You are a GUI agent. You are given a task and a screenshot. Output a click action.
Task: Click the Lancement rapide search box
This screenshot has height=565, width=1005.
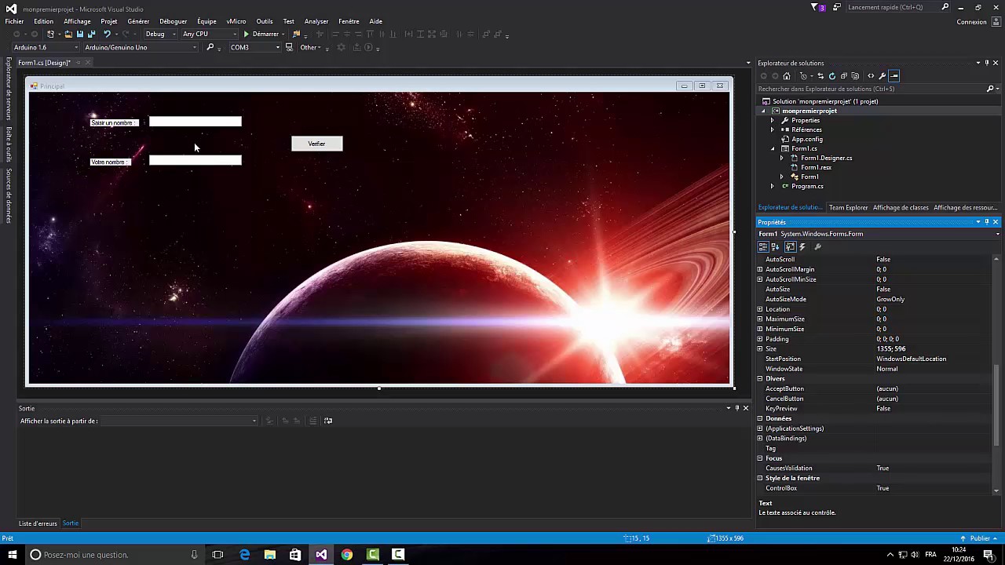(897, 7)
